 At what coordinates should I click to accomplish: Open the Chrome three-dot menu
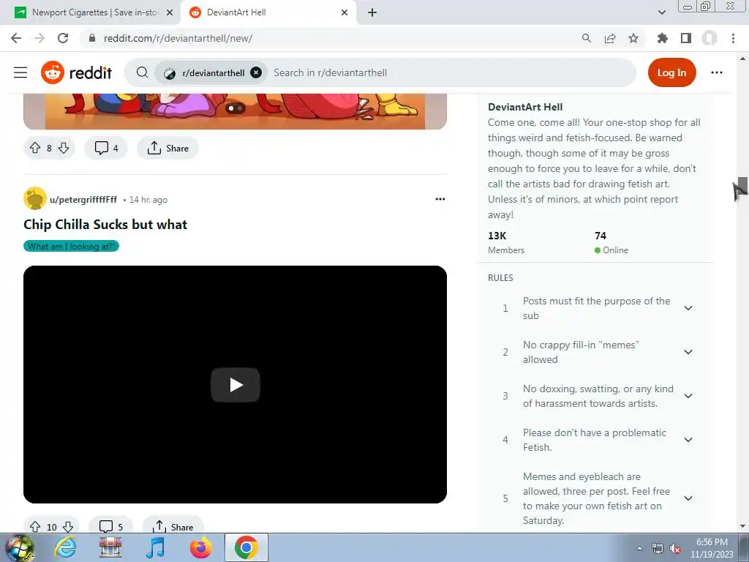click(733, 38)
